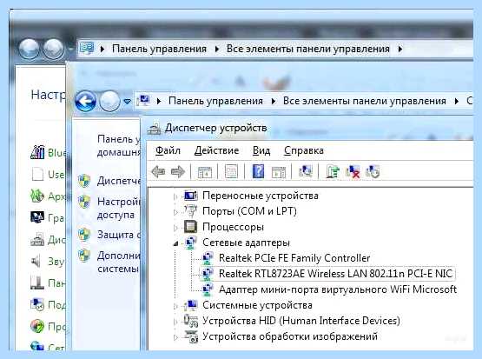
Task: Click the Disable device toolbar icon
Action: coord(373,171)
